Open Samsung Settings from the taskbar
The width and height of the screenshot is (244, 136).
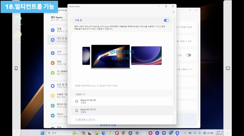tap(130, 133)
